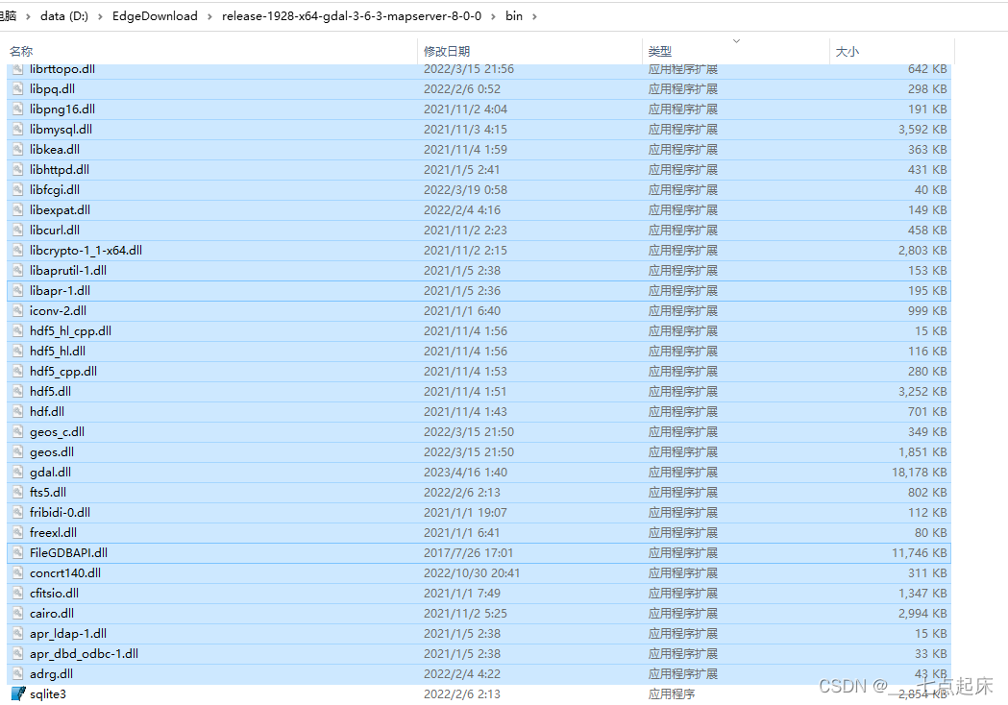Click the geos.dll file icon
Viewport: 1008px width, 705px height.
[x=16, y=451]
